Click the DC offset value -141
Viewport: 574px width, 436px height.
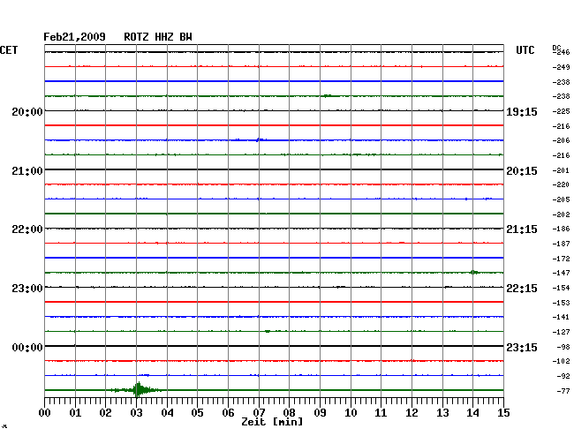[x=561, y=317]
